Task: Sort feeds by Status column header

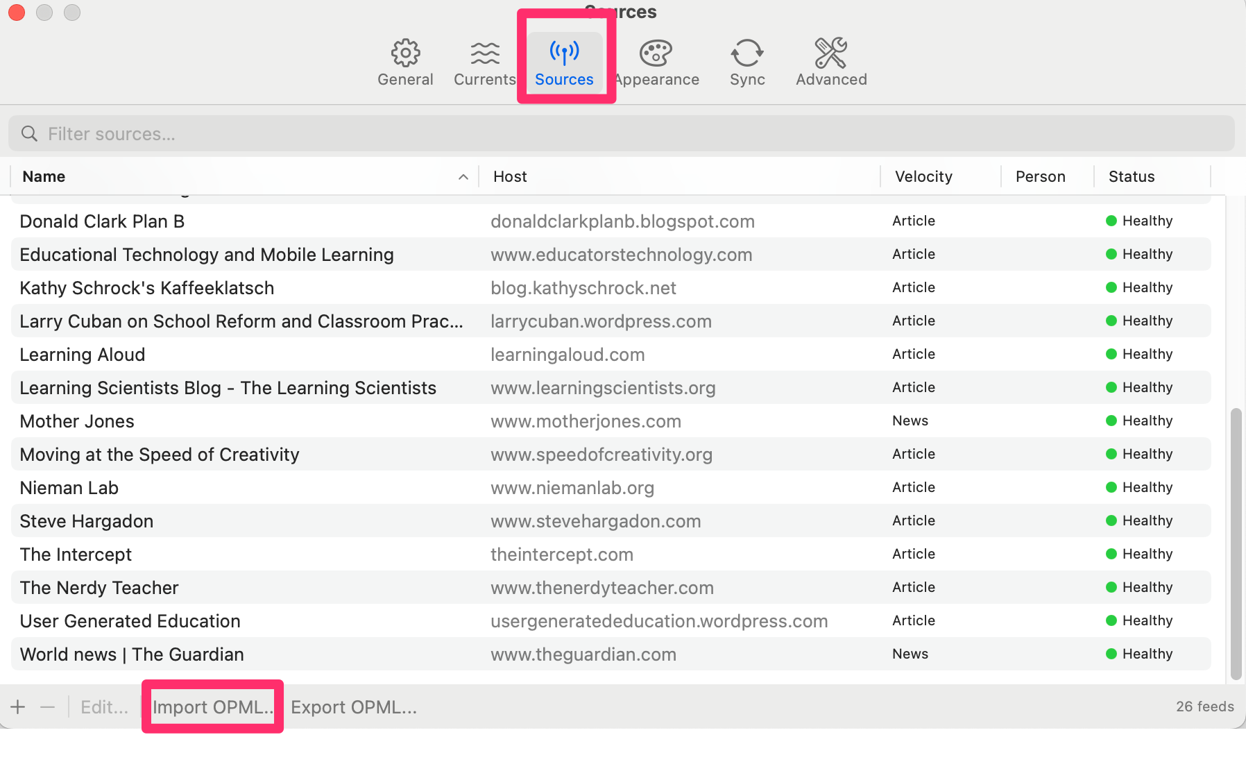Action: tap(1131, 177)
